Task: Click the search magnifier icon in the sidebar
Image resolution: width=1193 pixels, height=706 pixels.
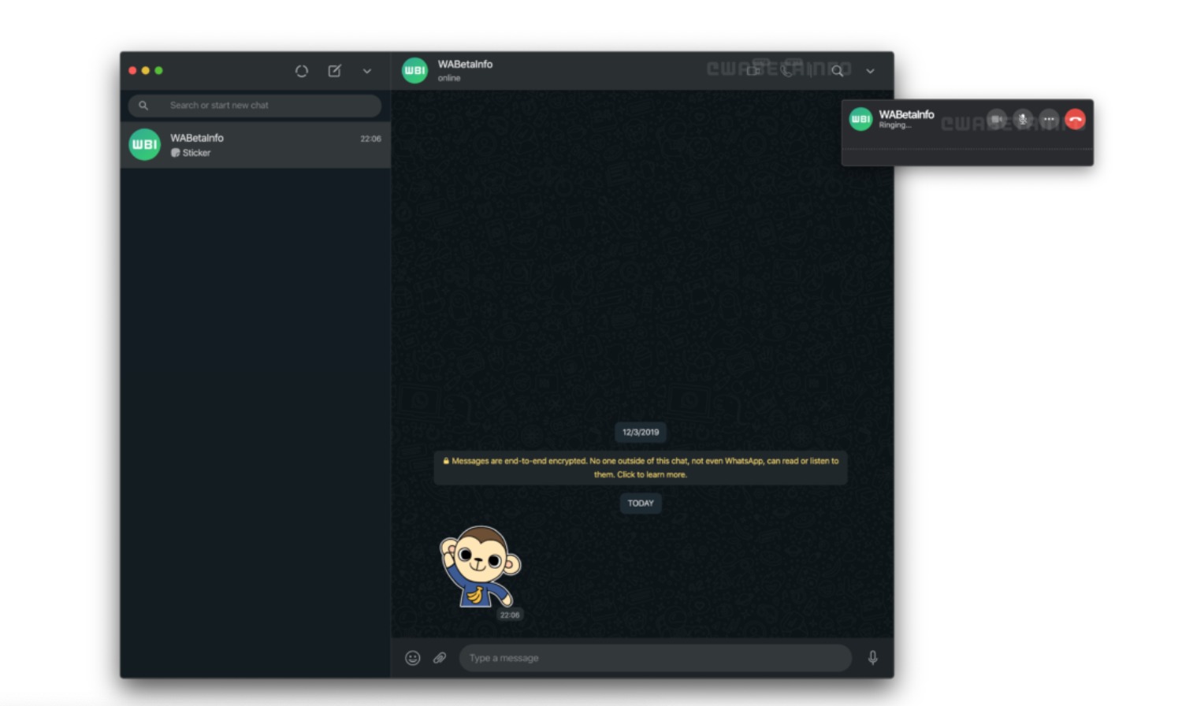Action: coord(143,106)
